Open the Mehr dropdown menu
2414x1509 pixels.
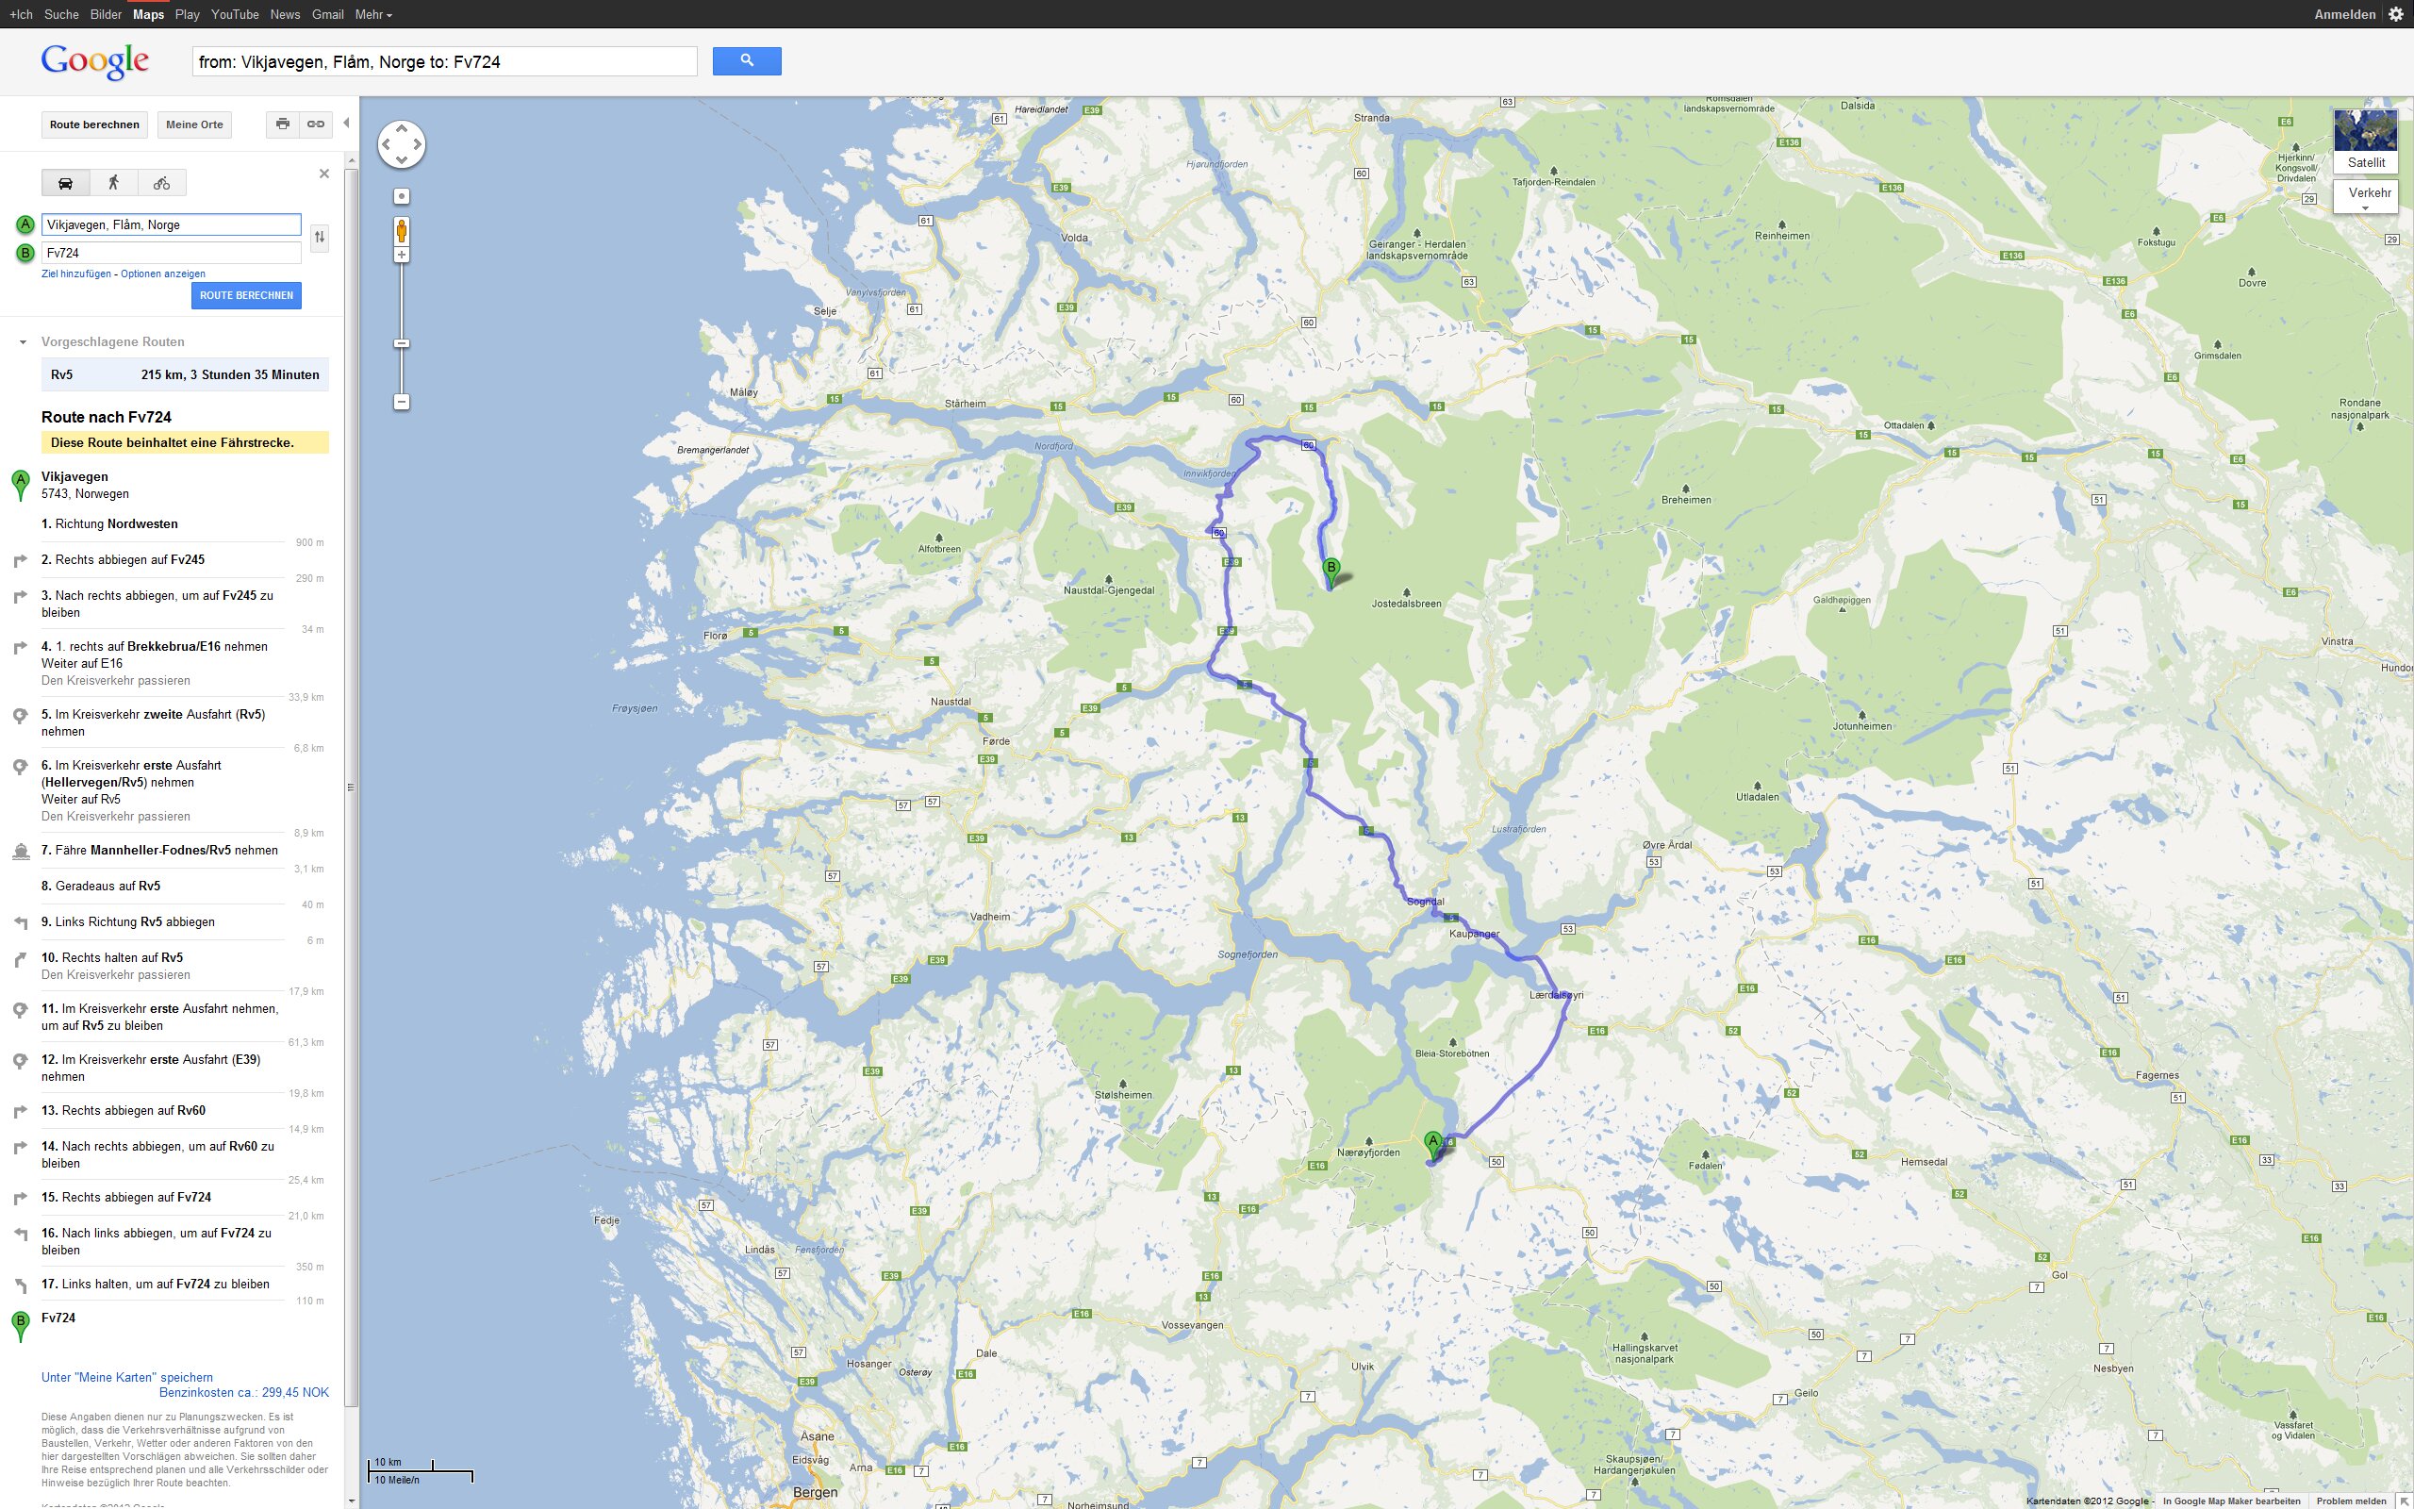coord(373,14)
